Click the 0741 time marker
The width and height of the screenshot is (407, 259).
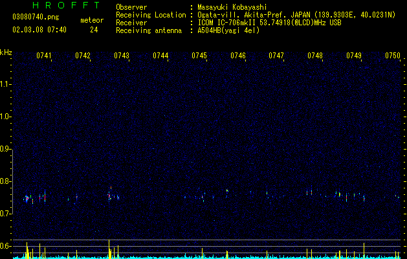tap(44, 56)
